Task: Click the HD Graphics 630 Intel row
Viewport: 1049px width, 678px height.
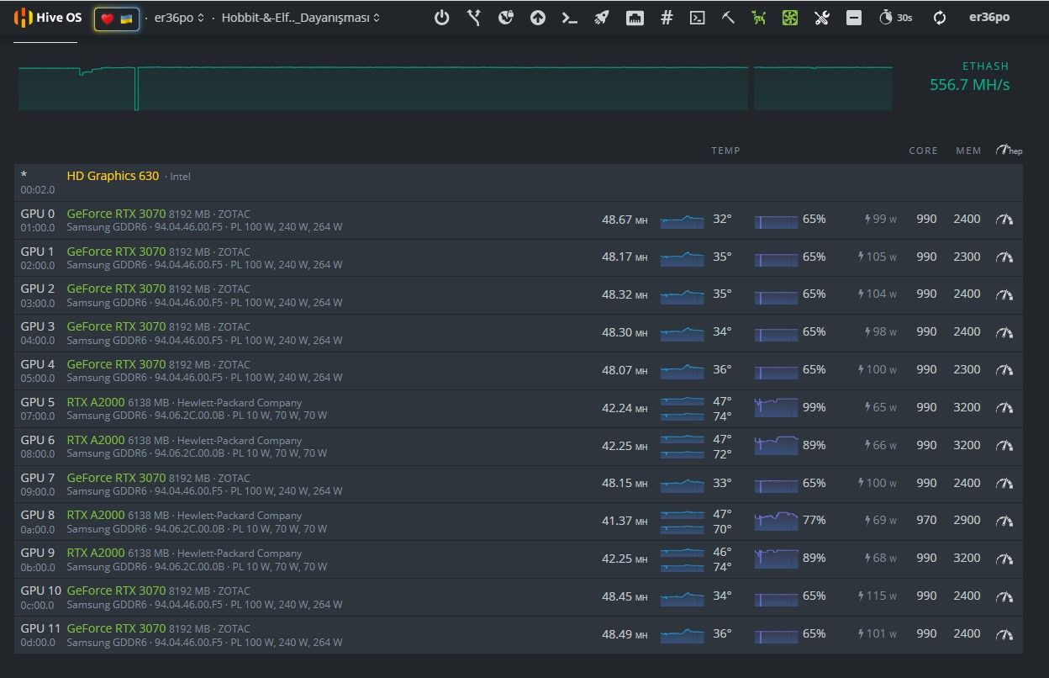Action: (x=518, y=182)
